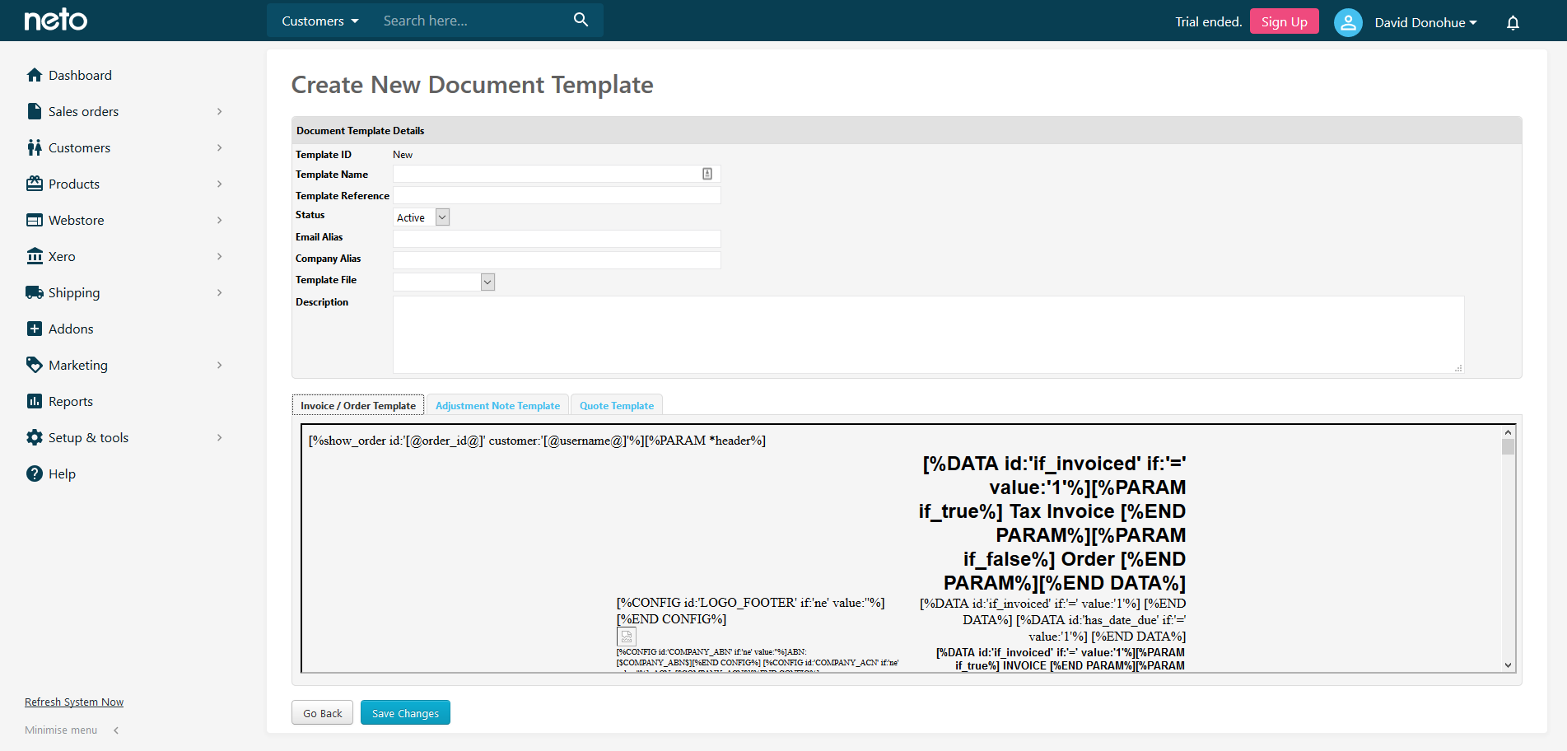Expand Marketing submenu chevron
This screenshot has height=751, width=1567.
219,365
